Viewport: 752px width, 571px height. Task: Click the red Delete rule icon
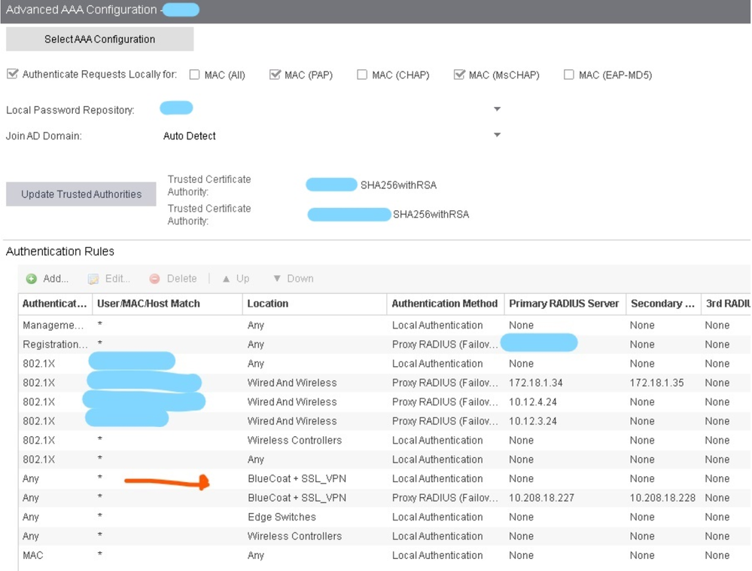pos(154,279)
